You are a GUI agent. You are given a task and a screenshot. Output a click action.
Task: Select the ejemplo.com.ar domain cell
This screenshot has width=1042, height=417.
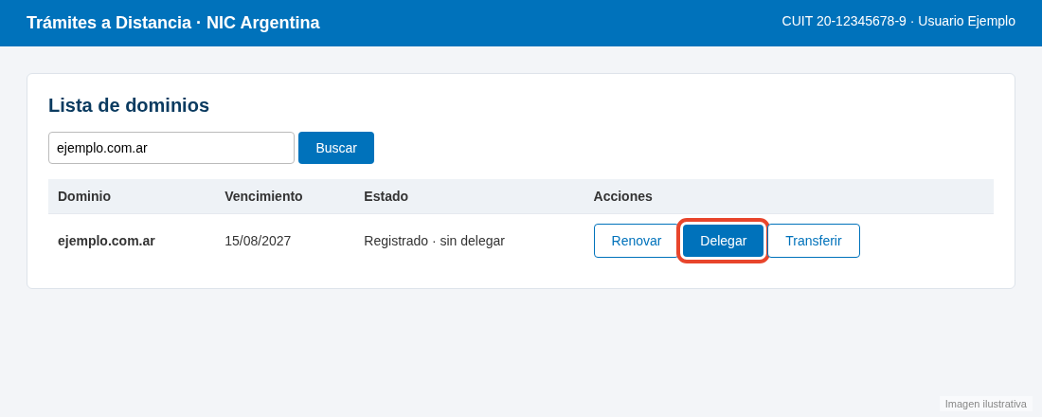point(106,241)
